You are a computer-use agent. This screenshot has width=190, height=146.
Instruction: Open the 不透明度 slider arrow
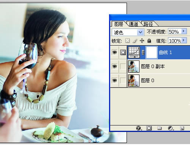tap(184, 31)
